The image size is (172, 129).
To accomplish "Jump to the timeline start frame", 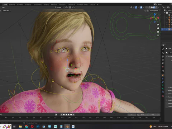I will 61,115.
